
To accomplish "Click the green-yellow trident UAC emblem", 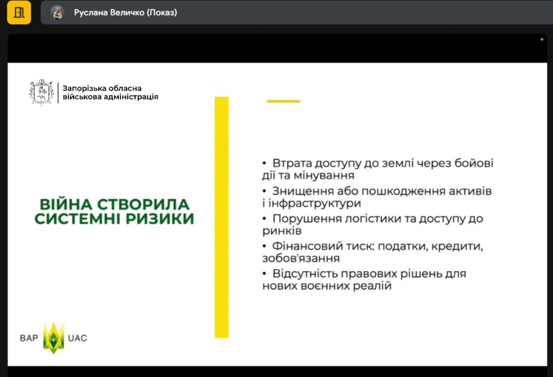I will point(54,338).
